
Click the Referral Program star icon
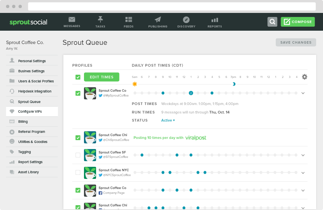coord(12,132)
